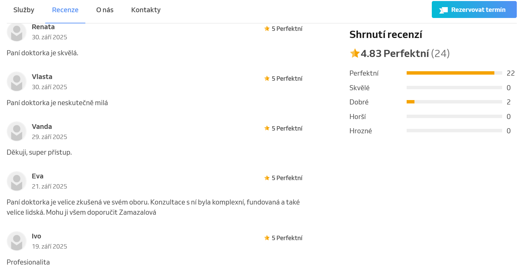
Task: Select reviewer name Renata
Action: click(x=43, y=27)
